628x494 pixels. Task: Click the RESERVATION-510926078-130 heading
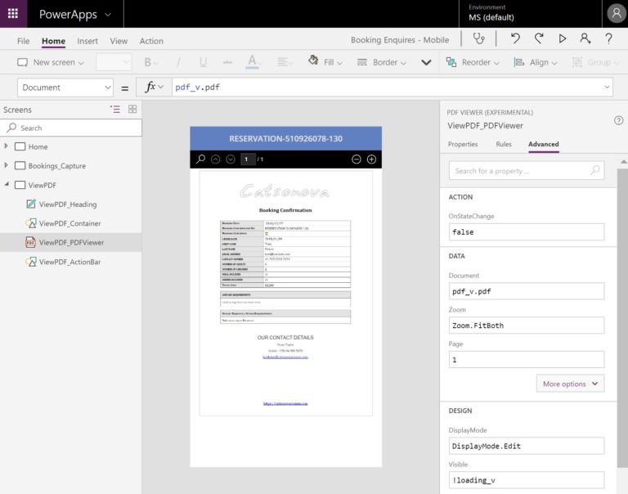[285, 138]
